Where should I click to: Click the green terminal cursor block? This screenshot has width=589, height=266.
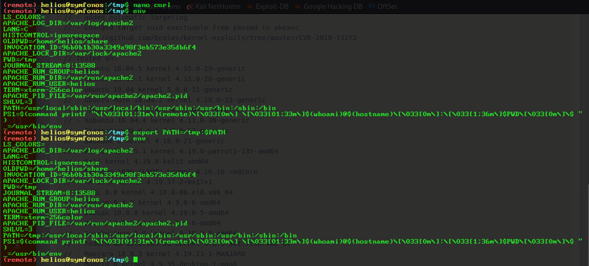click(135, 259)
